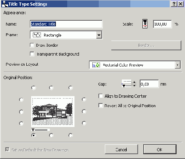Screen dimensions: 185x159
Task: Enable the Draw Border checkbox
Action: coord(32,45)
